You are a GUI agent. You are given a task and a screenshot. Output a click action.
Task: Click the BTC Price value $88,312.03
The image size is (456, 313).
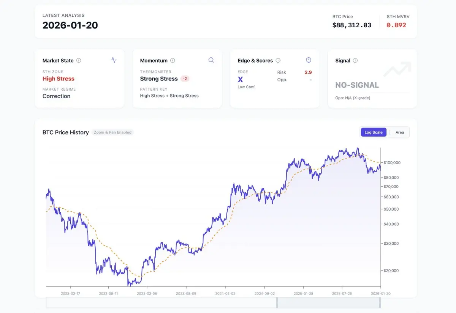click(351, 25)
